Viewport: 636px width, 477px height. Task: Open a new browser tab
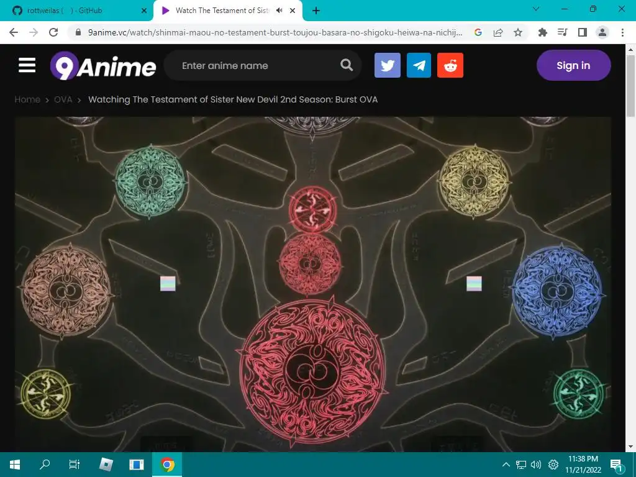tap(316, 11)
